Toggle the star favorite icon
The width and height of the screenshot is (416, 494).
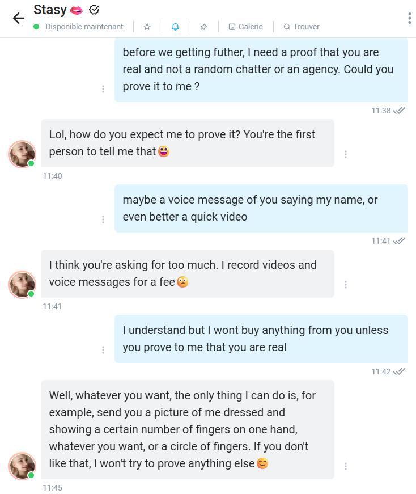coord(147,27)
